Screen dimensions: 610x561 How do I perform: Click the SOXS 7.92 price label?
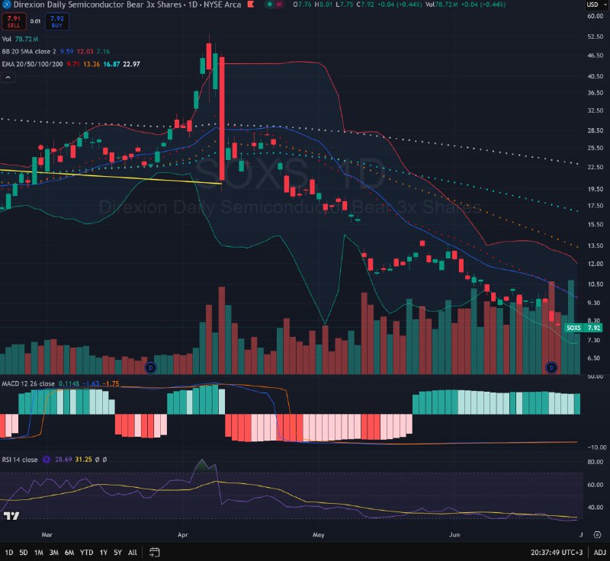pyautogui.click(x=583, y=328)
